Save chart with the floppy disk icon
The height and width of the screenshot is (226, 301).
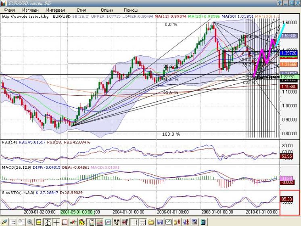tap(160, 222)
